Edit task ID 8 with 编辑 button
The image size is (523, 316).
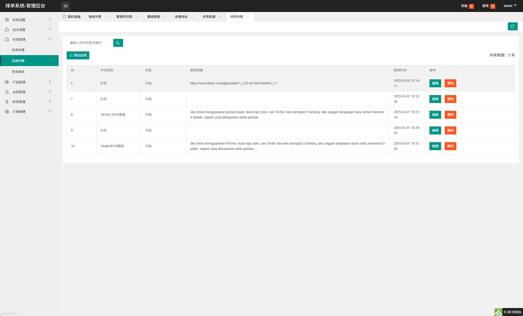point(435,115)
